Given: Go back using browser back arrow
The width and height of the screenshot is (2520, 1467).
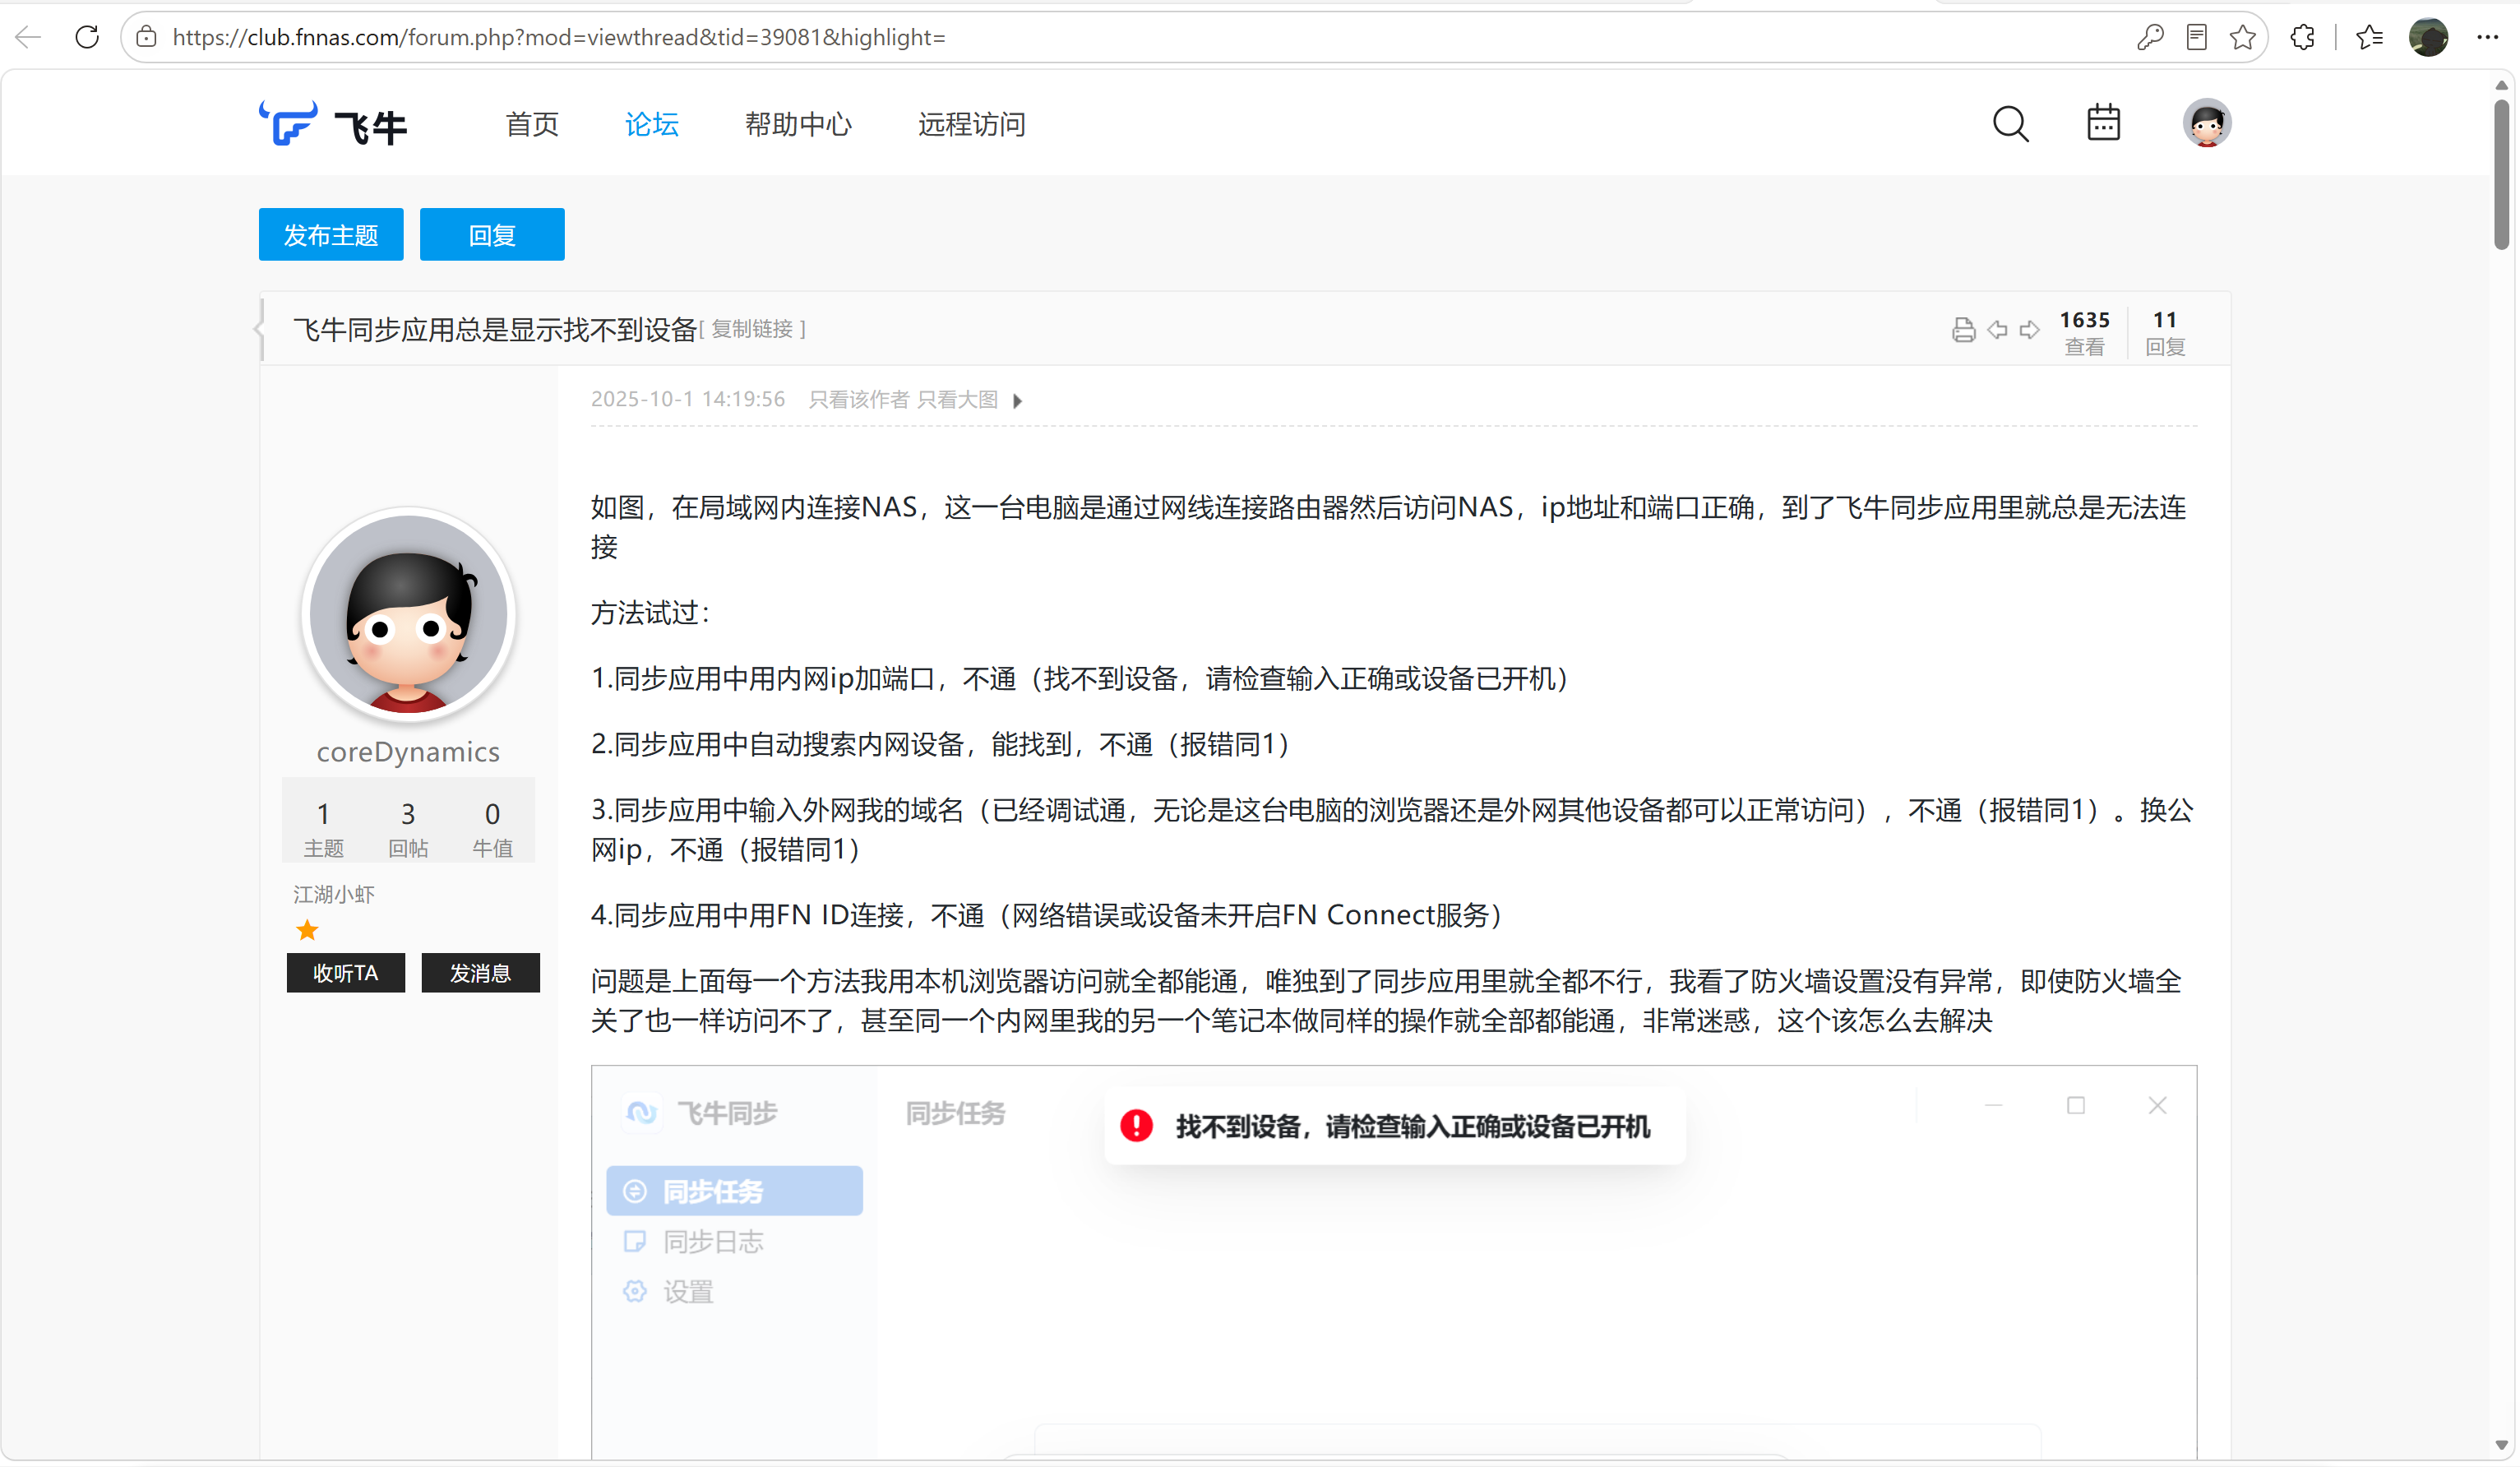Looking at the screenshot, I should point(29,37).
